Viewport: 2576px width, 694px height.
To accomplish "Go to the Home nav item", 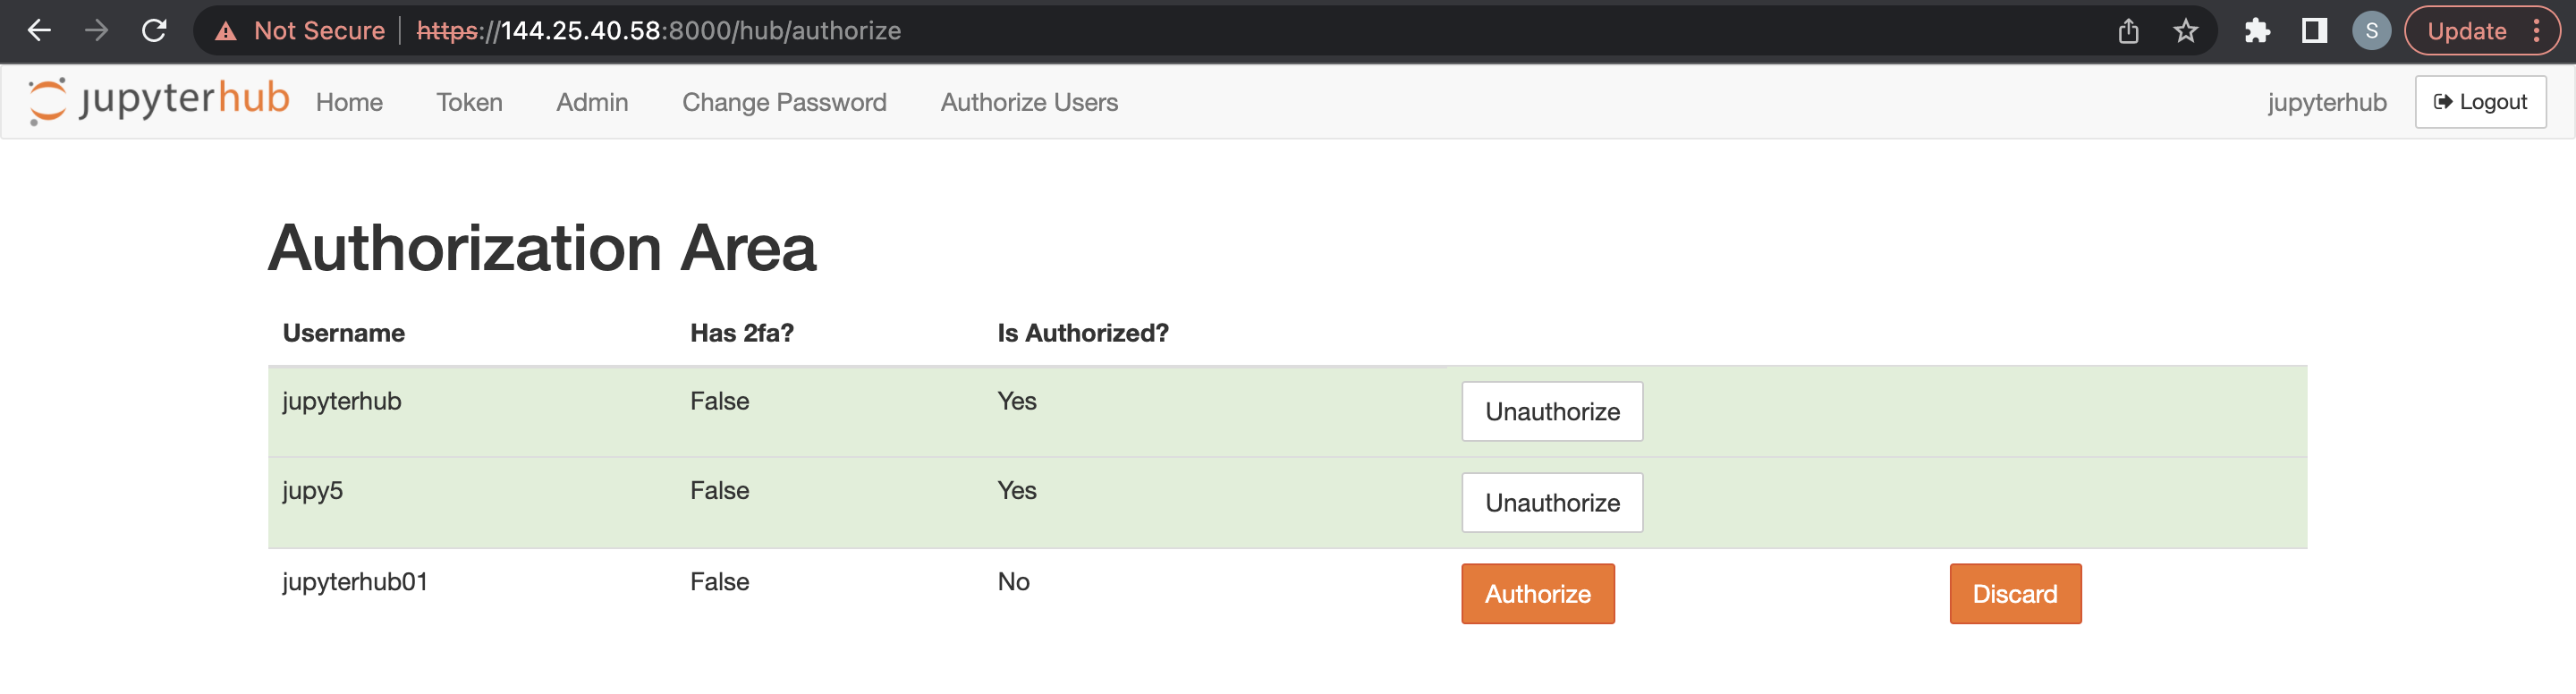I will [349, 102].
